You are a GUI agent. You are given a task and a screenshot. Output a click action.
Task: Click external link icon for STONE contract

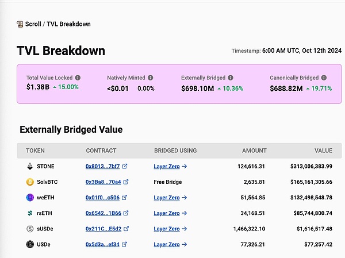(x=125, y=166)
